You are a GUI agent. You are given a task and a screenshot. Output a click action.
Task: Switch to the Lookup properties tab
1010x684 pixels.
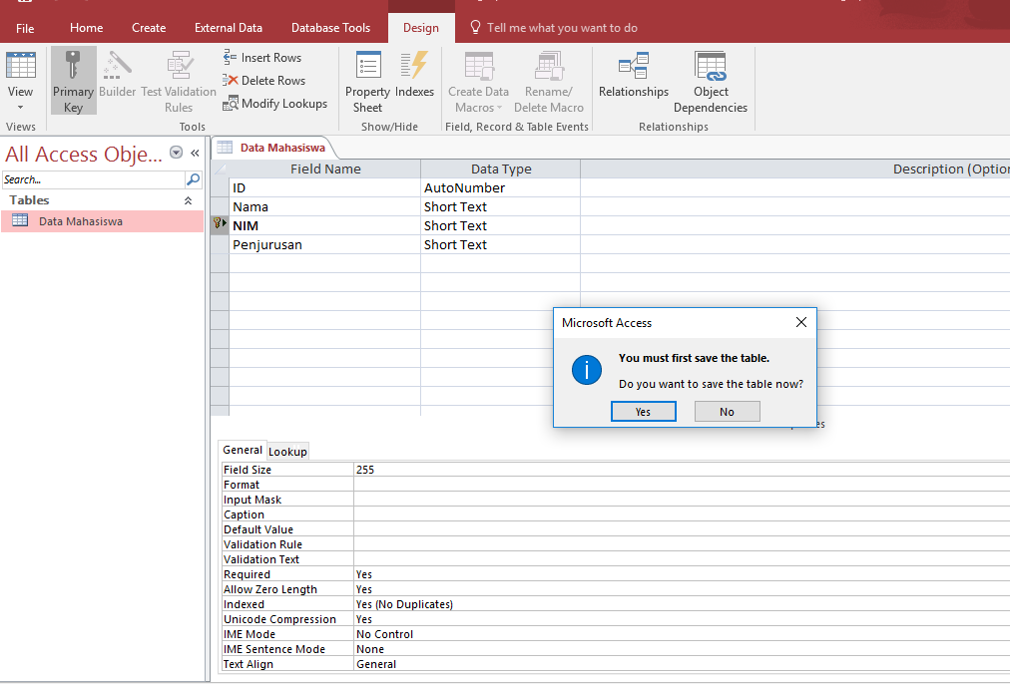287,451
